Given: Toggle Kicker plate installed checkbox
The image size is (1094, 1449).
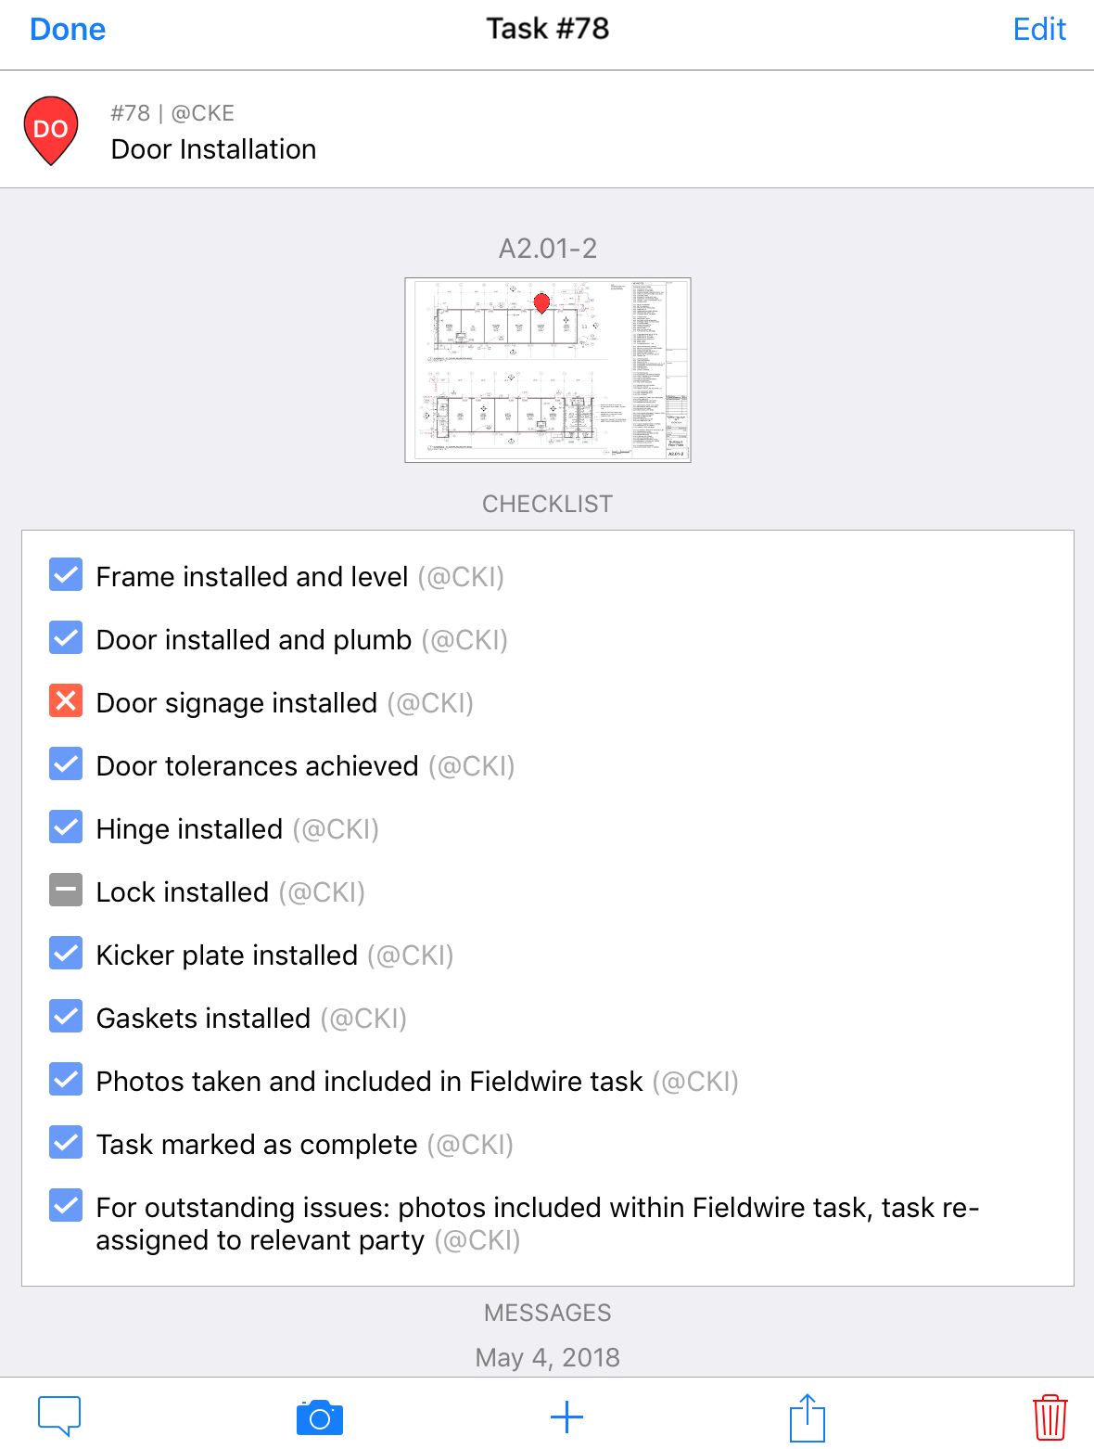Looking at the screenshot, I should click(66, 954).
